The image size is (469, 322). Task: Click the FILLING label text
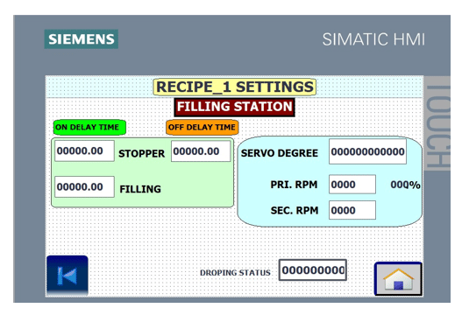(x=140, y=189)
